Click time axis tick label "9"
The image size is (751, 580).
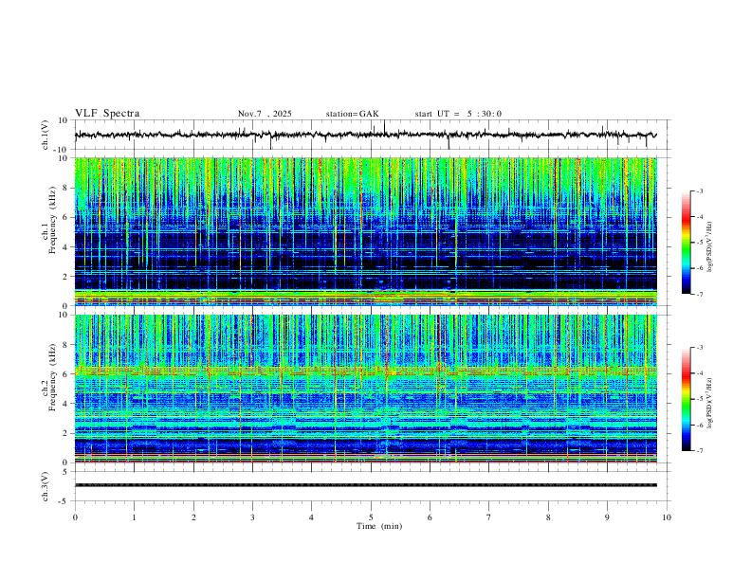[607, 517]
